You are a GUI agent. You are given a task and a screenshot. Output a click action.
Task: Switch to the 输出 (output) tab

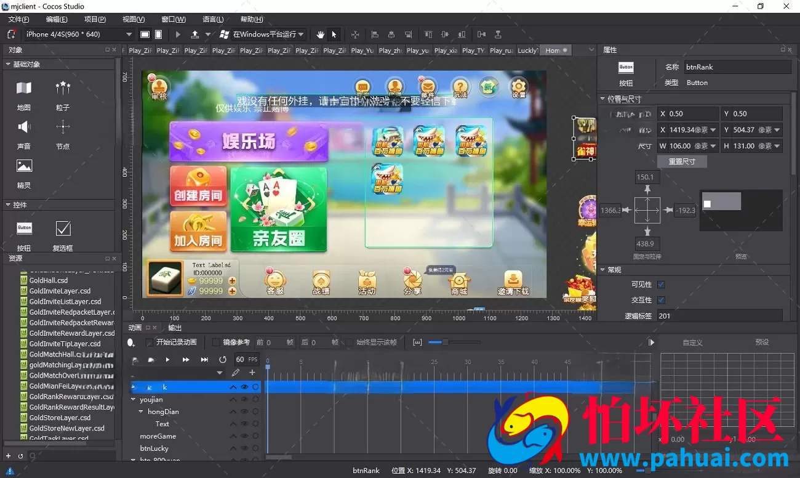pyautogui.click(x=175, y=328)
